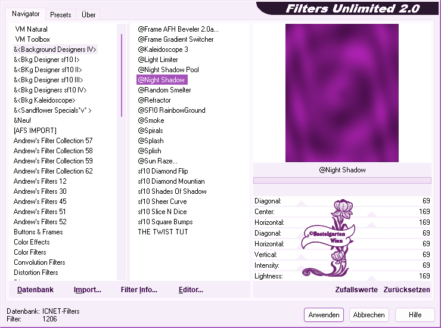Choose @Frame Gradient Switcher filter
This screenshot has height=328, width=441.
(x=175, y=39)
